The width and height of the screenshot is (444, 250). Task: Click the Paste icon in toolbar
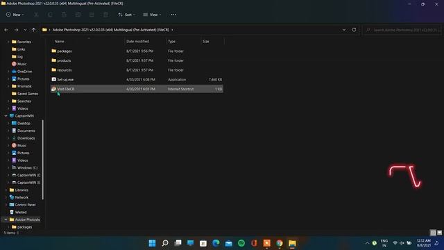pos(64,15)
